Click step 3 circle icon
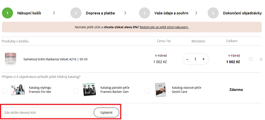The width and height of the screenshot is (265, 120). [x=144, y=13]
